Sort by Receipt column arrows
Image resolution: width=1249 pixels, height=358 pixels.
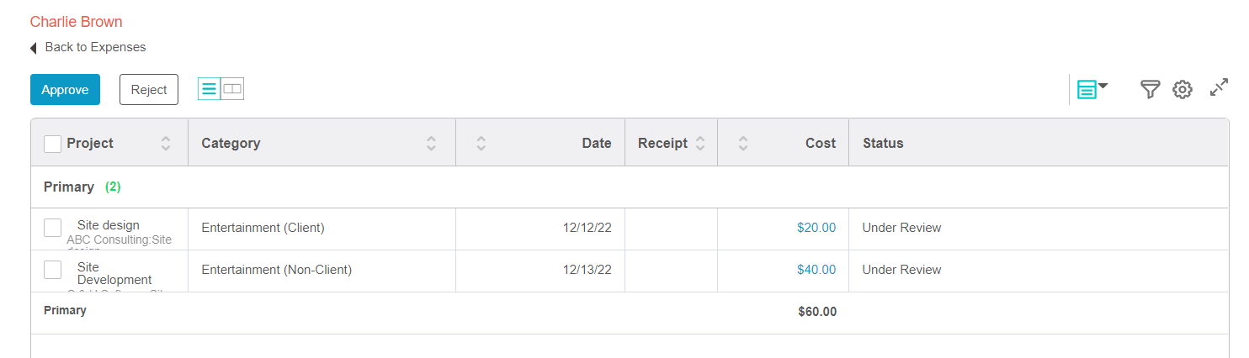coord(699,144)
